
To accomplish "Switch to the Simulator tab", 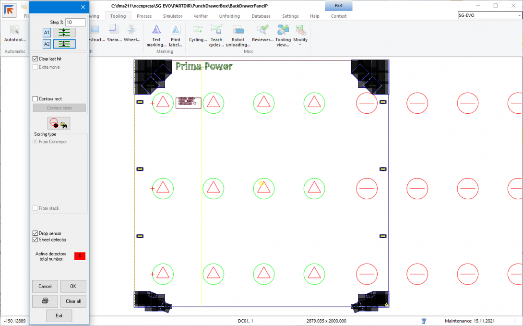I will pyautogui.click(x=172, y=16).
